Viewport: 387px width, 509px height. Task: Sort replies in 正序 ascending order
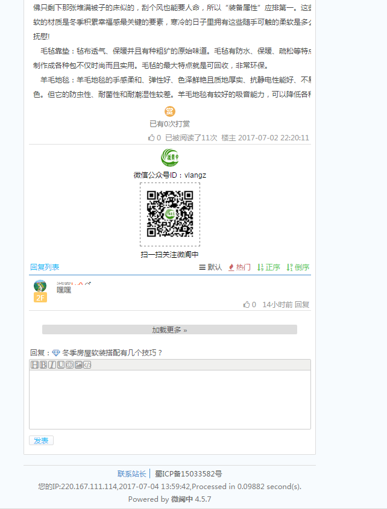pos(269,267)
